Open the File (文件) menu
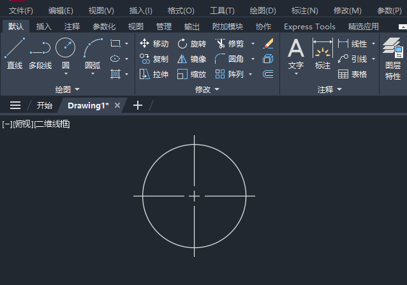407x285 pixels. pos(21,11)
